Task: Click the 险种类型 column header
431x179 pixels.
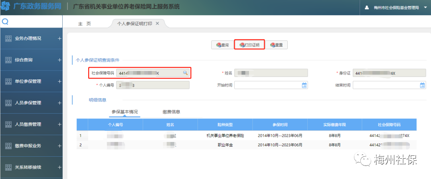Action: (x=225, y=125)
